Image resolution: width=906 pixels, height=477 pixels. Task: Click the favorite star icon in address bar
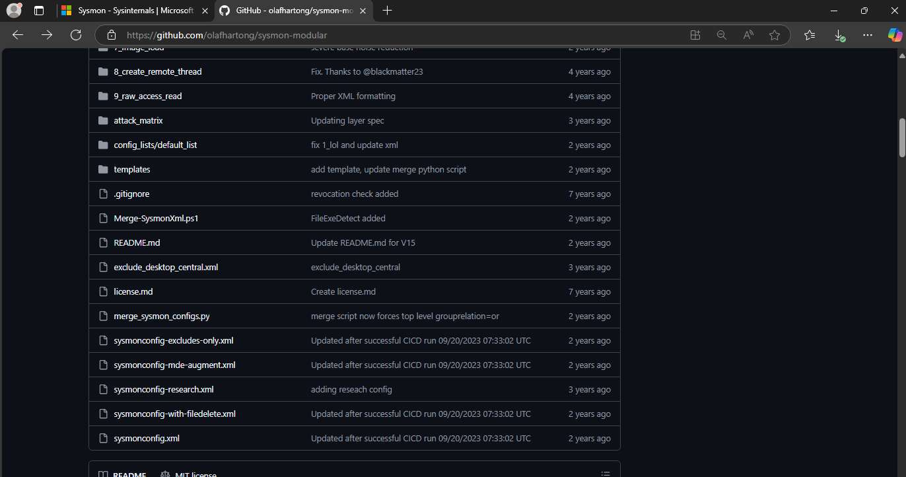[x=775, y=35]
